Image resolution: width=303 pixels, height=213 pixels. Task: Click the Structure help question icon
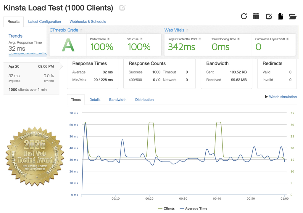[141, 39]
